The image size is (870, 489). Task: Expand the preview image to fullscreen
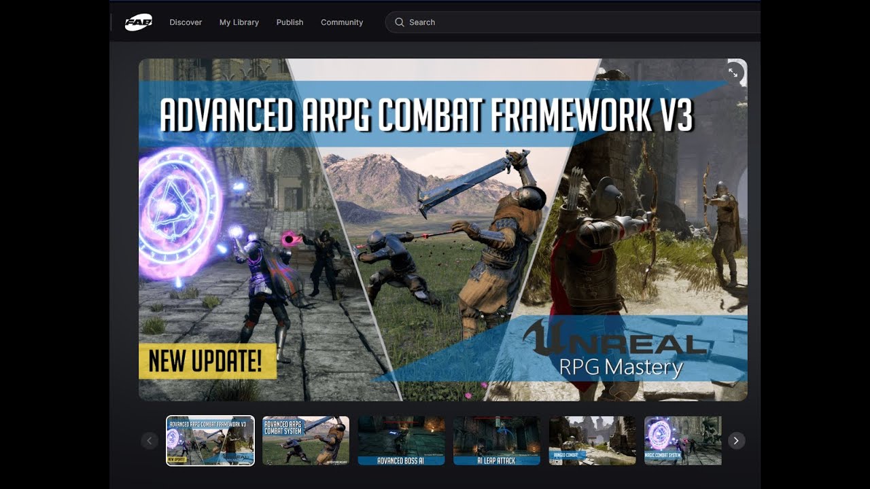(x=733, y=72)
